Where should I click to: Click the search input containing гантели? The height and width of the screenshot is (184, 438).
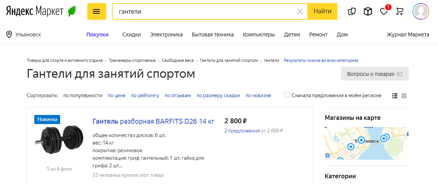pyautogui.click(x=206, y=11)
